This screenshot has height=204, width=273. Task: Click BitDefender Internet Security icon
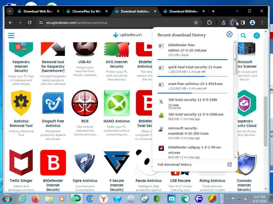pyautogui.click(x=53, y=163)
